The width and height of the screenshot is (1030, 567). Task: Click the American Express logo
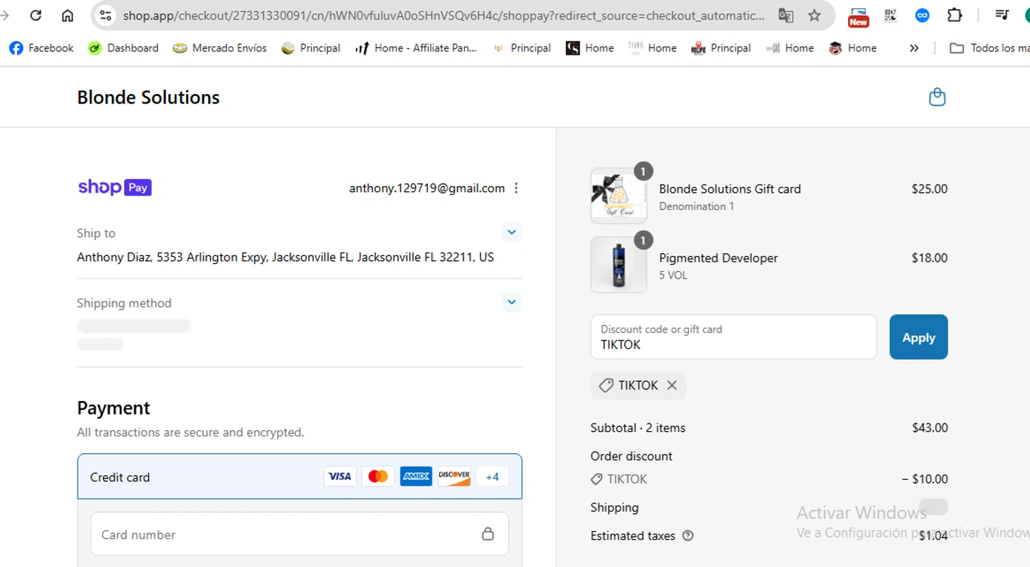416,476
